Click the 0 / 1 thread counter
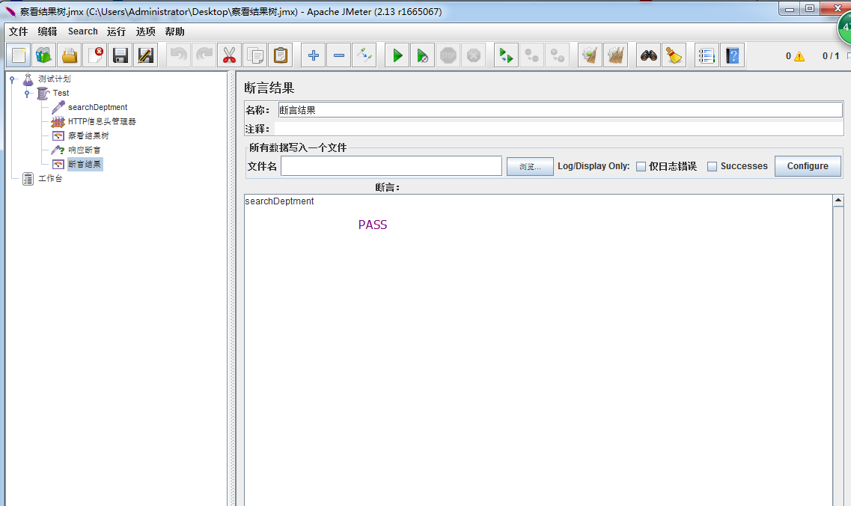Image resolution: width=851 pixels, height=506 pixels. (x=830, y=56)
